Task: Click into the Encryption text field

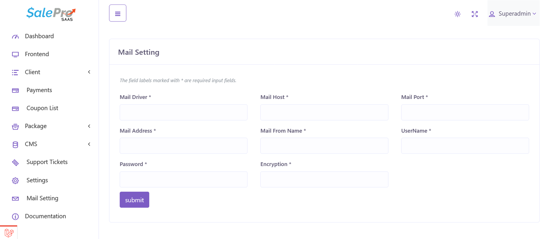Action: tap(324, 179)
